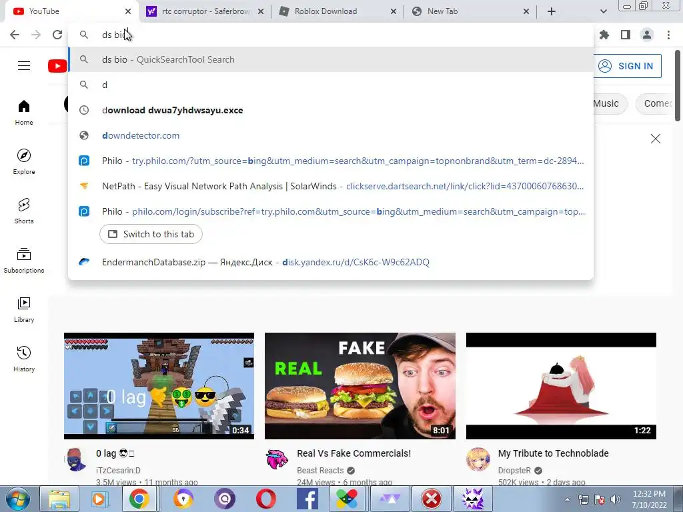The width and height of the screenshot is (683, 512).
Task: Open iTzCesarin:D channel name
Action: pyautogui.click(x=118, y=471)
